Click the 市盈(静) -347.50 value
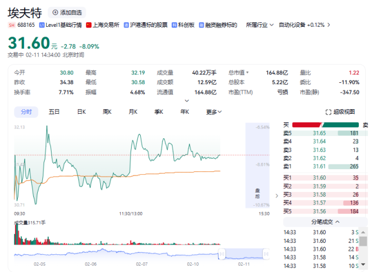This screenshot has width=372, height=272. click(350, 92)
